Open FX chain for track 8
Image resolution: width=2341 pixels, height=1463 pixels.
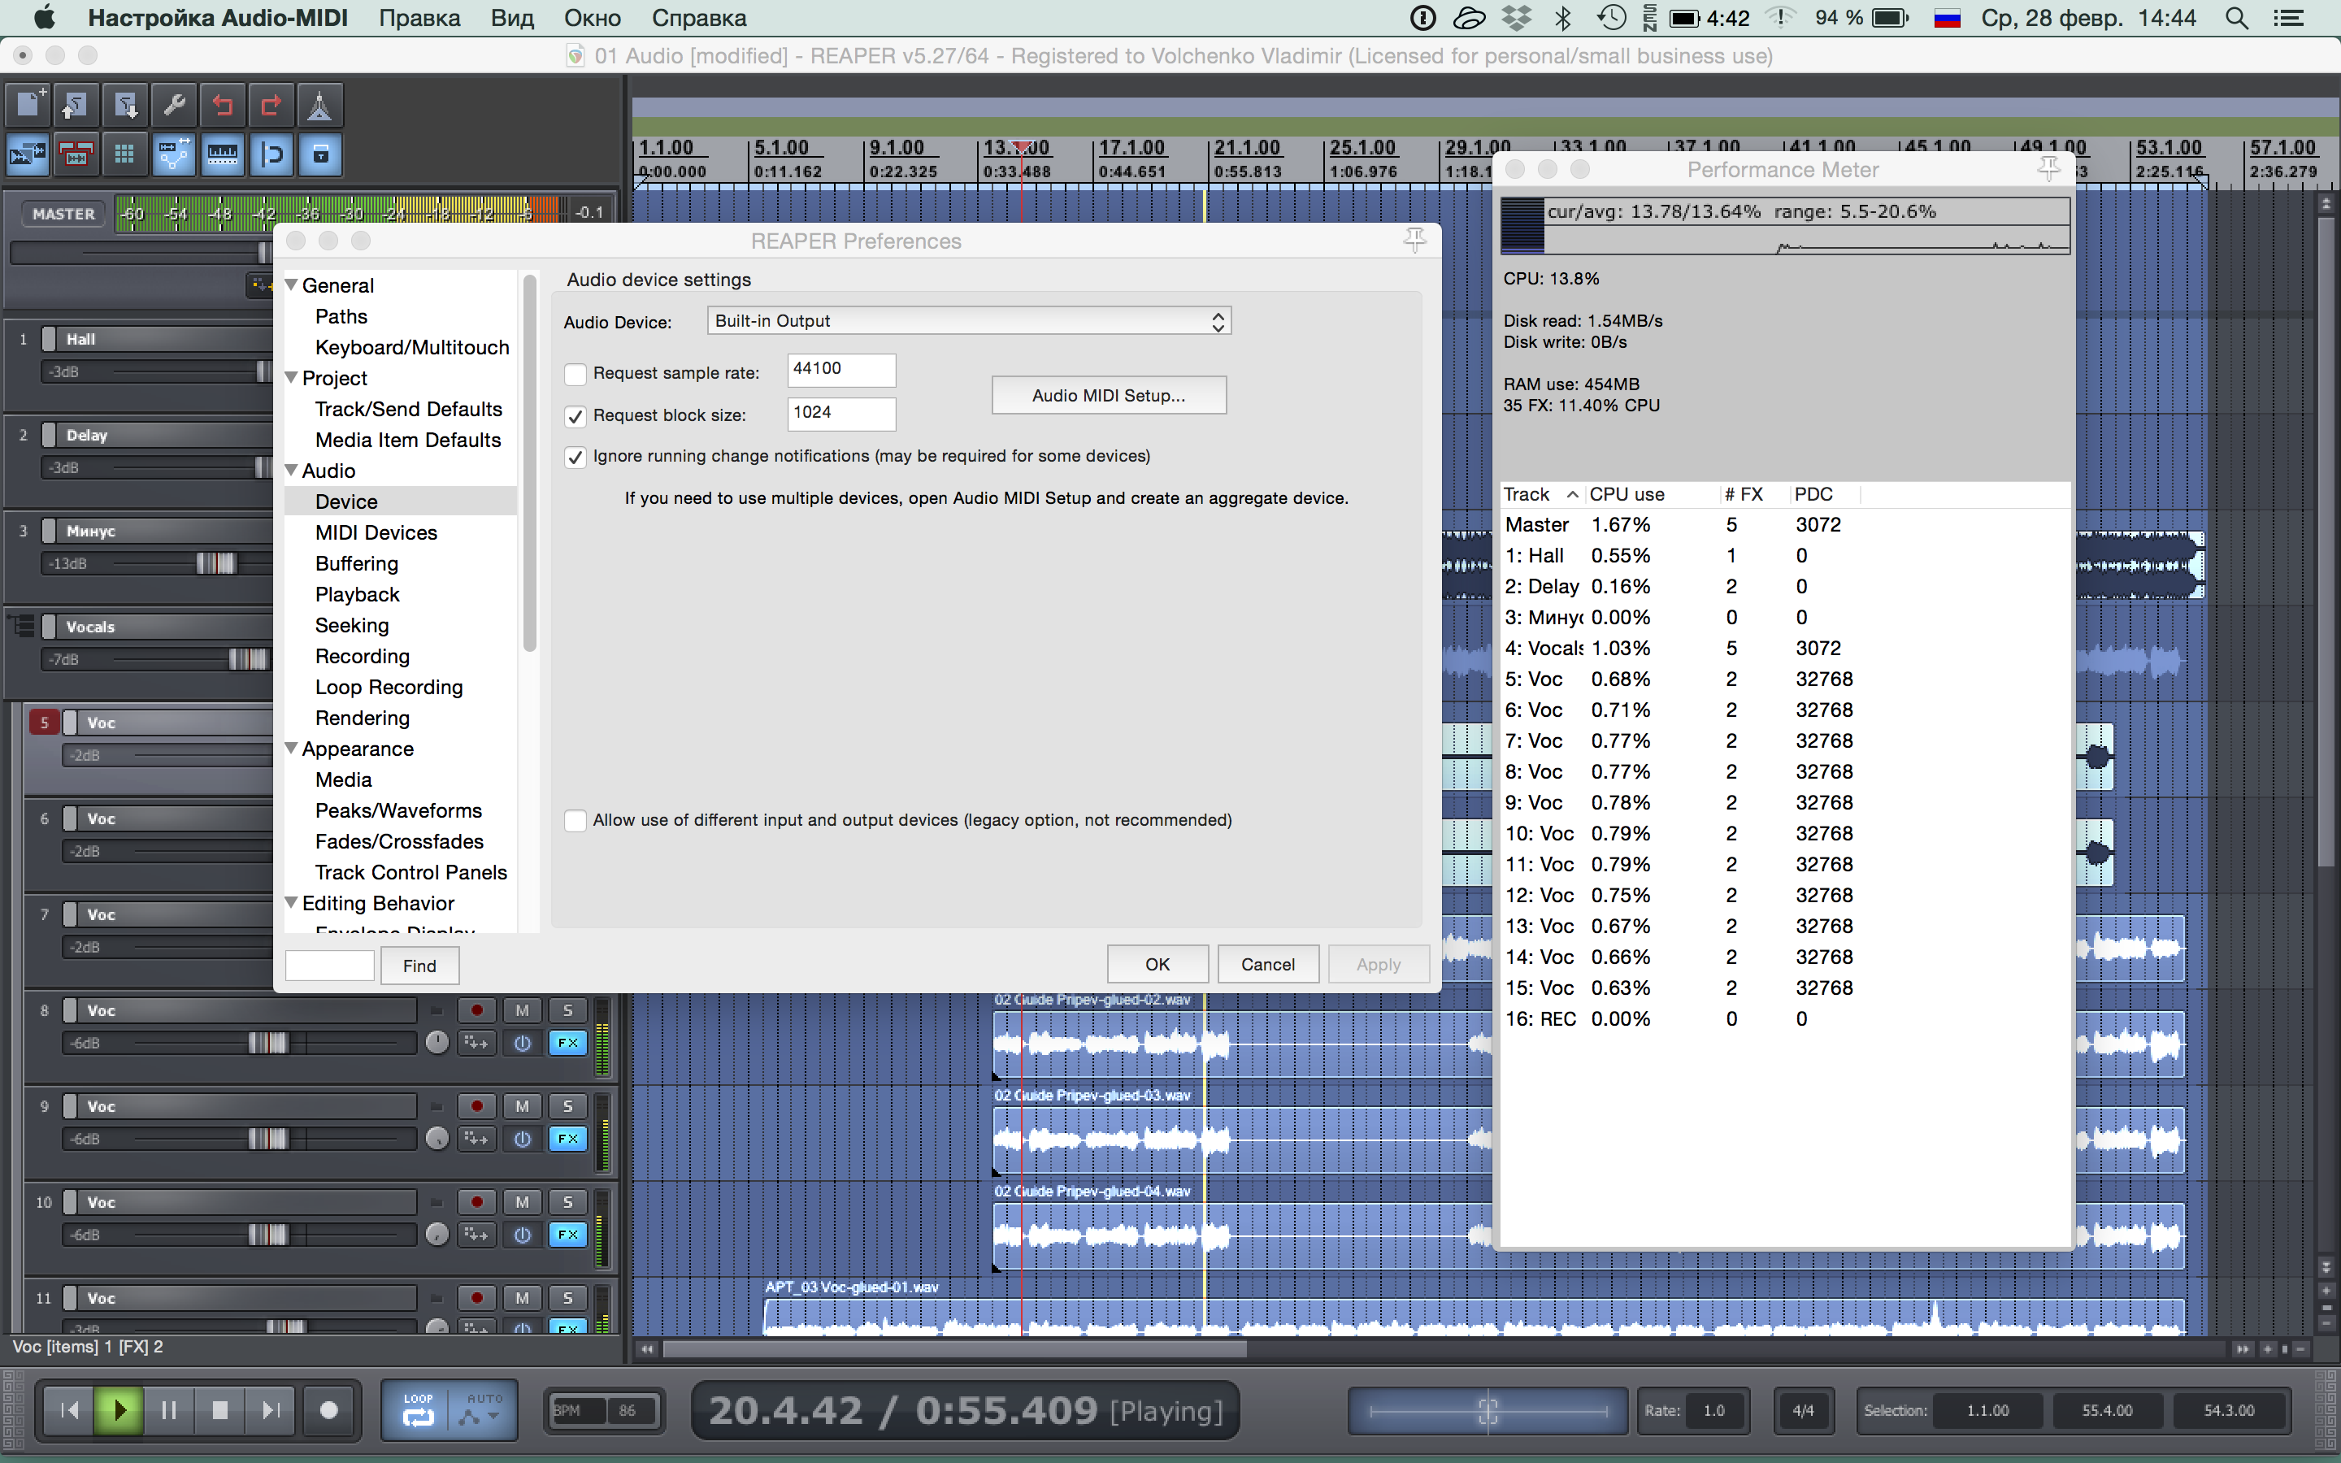(568, 1043)
